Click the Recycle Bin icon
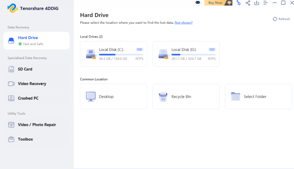 (163, 97)
